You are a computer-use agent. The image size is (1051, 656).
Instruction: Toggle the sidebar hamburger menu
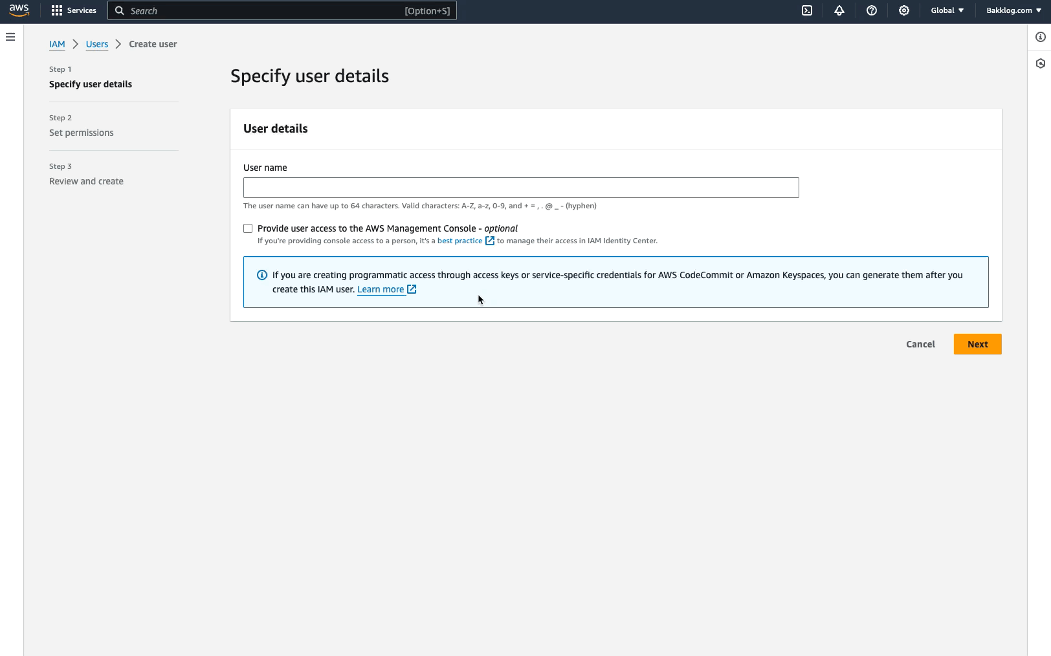click(10, 37)
